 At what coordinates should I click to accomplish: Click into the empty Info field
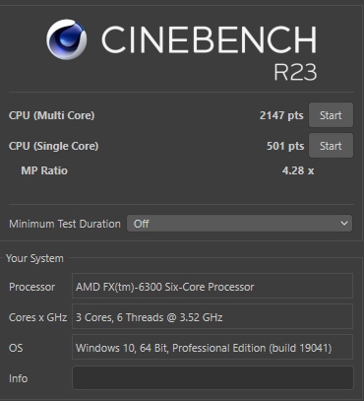point(212,378)
